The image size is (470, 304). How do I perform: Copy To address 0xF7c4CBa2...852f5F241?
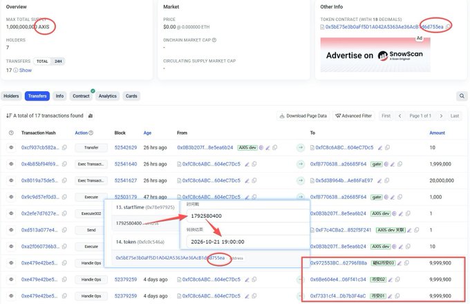pos(416,230)
